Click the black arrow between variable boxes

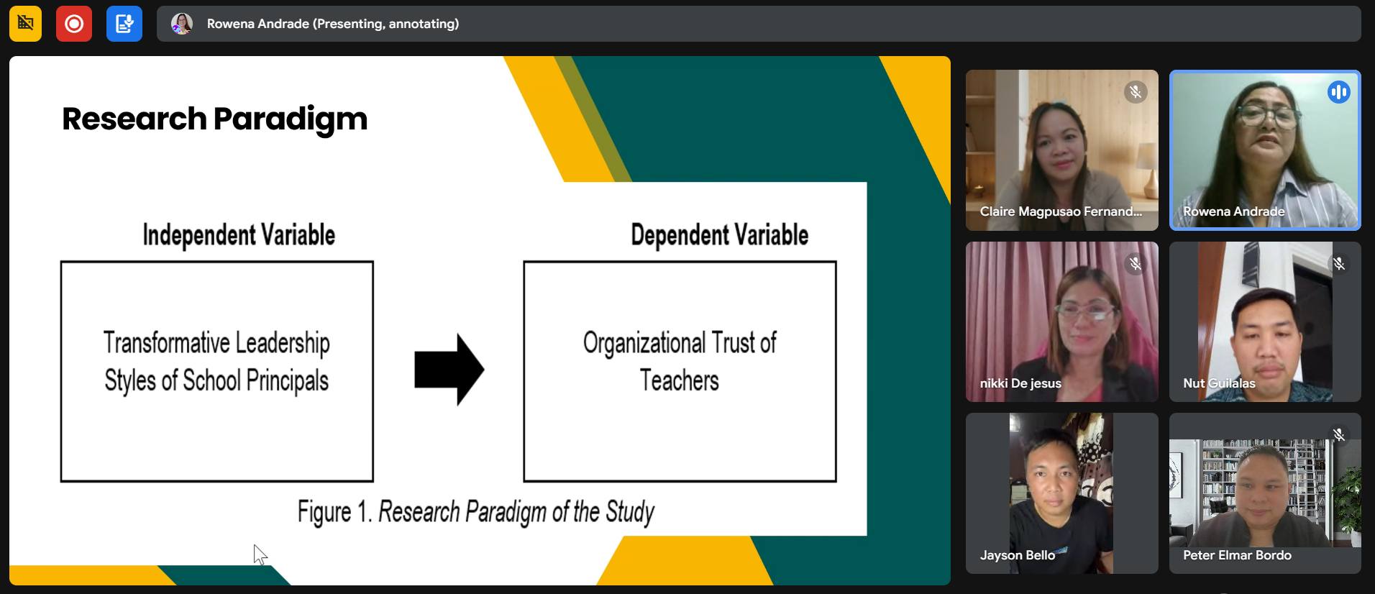449,370
